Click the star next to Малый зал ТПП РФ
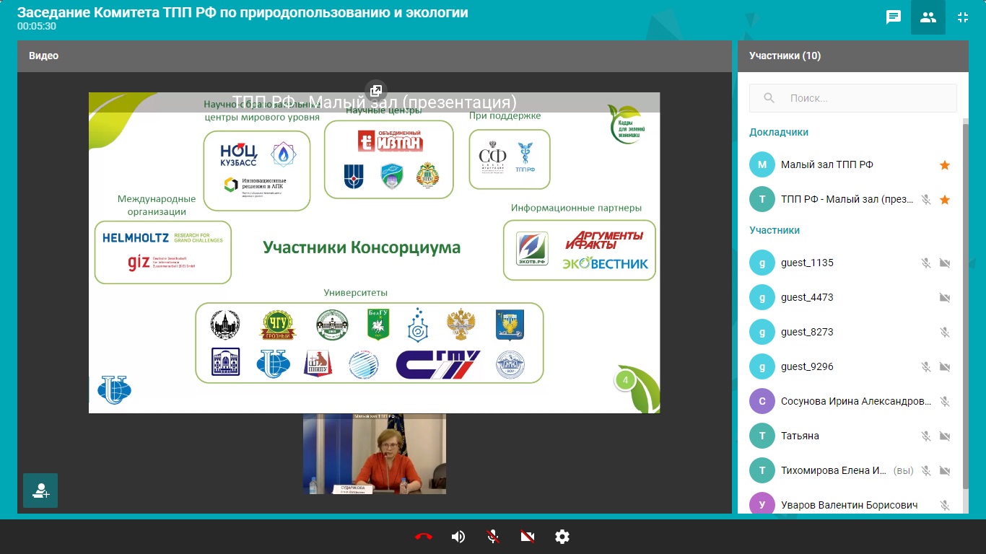986x554 pixels. [x=945, y=164]
